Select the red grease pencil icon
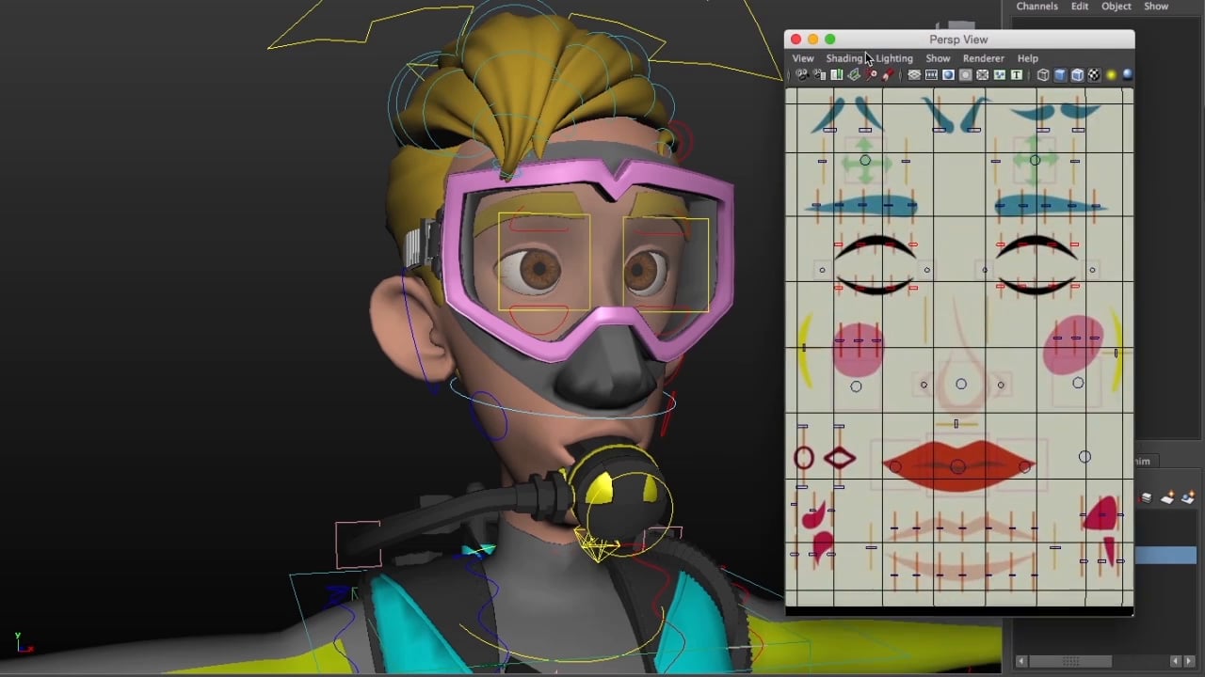The height and width of the screenshot is (677, 1205). click(888, 75)
